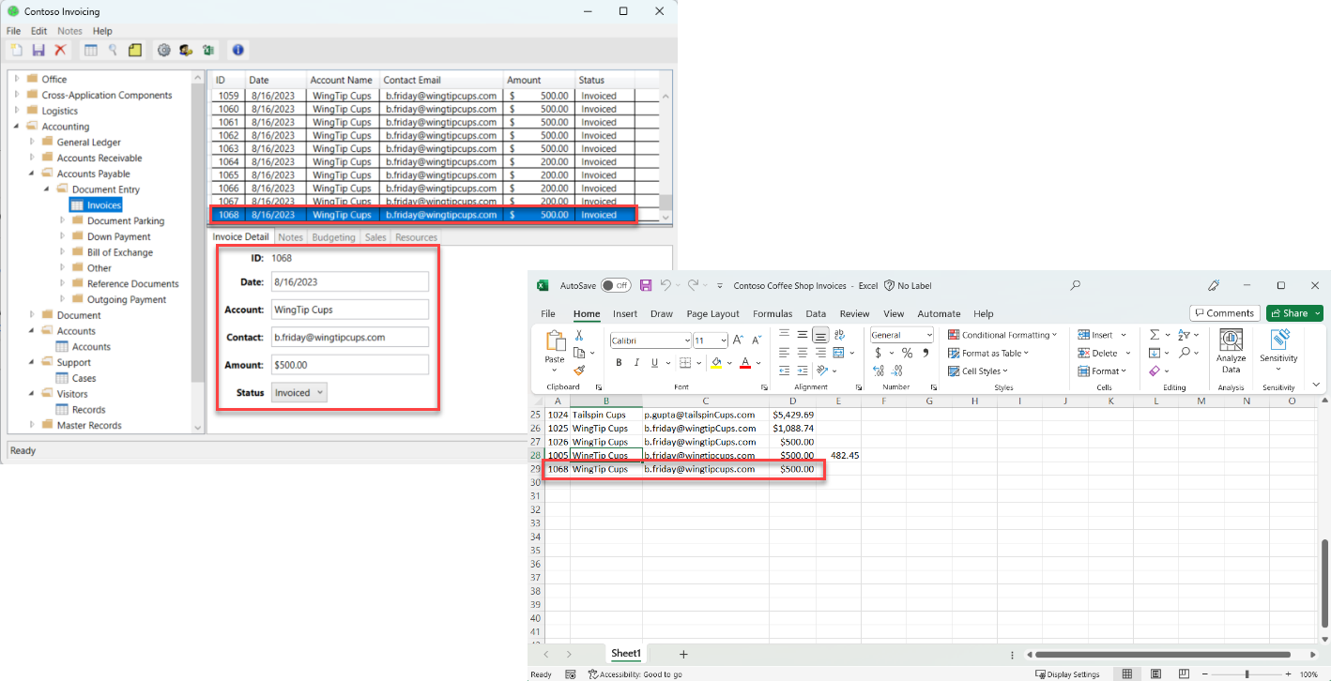Click the Comma Style icon in Excel
The width and height of the screenshot is (1331, 681).
pyautogui.click(x=926, y=353)
